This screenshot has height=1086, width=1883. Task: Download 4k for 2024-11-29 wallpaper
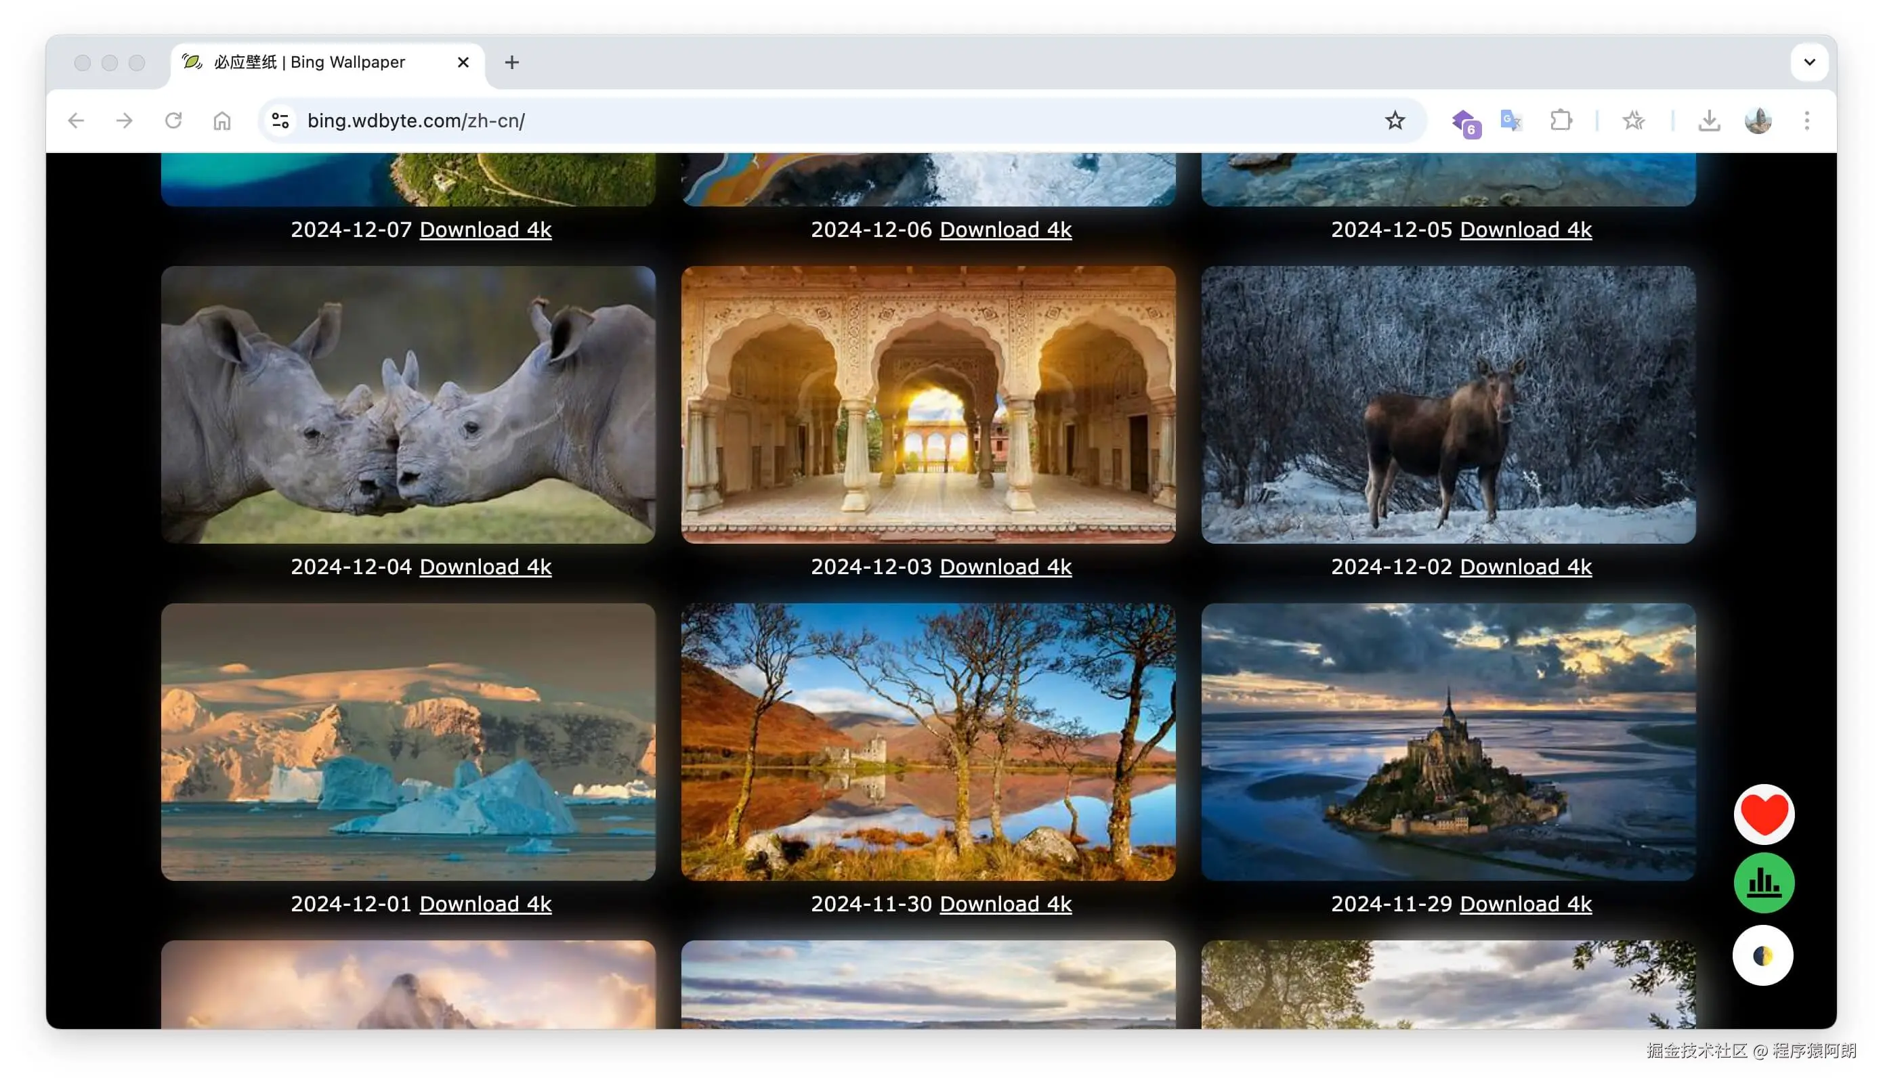point(1525,904)
